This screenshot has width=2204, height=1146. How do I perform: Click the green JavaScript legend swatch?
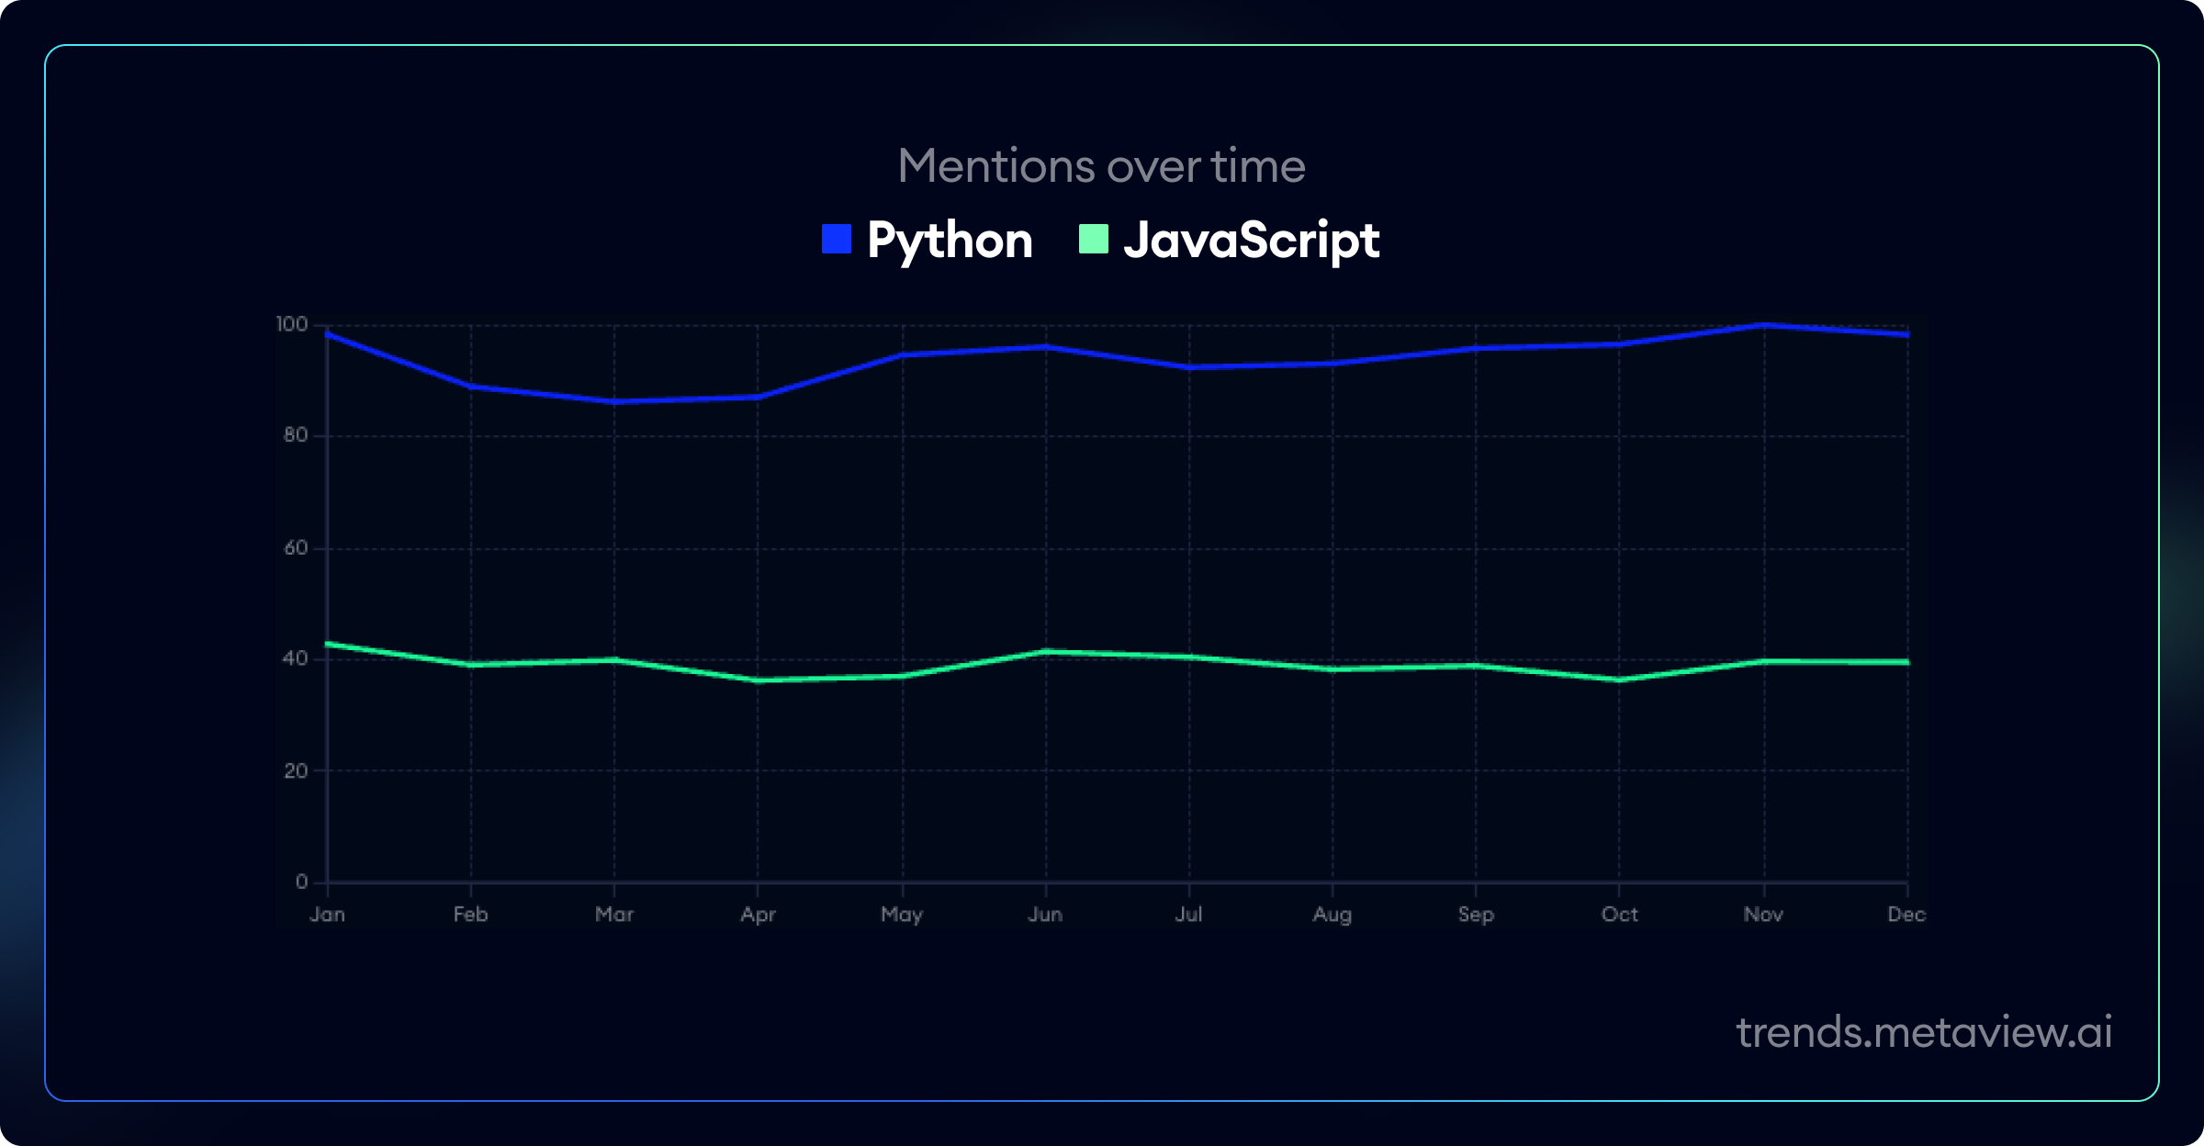[x=1093, y=239]
